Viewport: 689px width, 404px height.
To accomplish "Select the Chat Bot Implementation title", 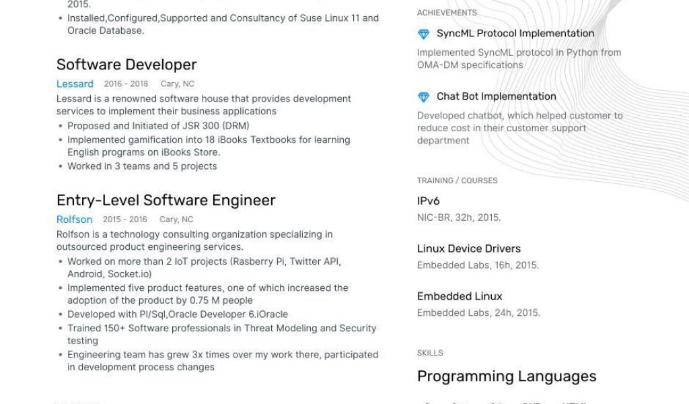I will click(x=496, y=97).
